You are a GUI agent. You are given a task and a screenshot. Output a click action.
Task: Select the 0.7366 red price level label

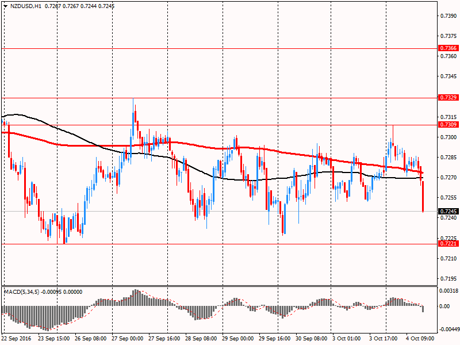(448, 48)
